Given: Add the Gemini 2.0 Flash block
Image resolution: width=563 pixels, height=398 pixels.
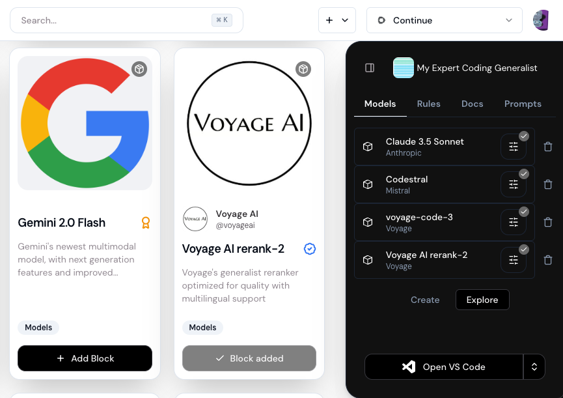Looking at the screenshot, I should [85, 358].
